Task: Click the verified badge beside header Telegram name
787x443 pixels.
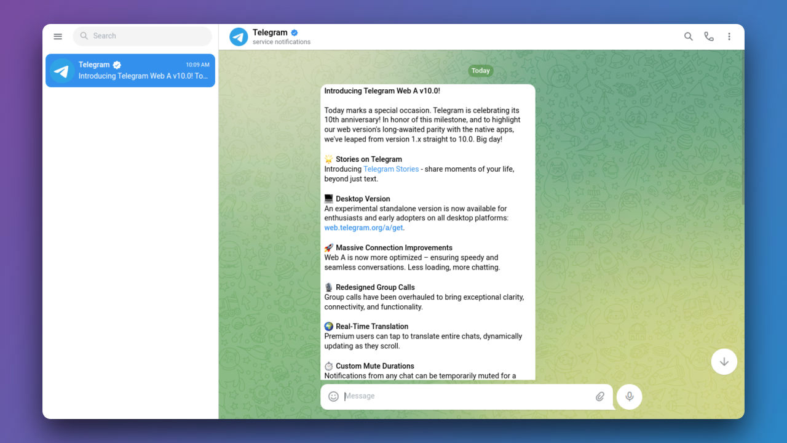Action: pyautogui.click(x=295, y=33)
